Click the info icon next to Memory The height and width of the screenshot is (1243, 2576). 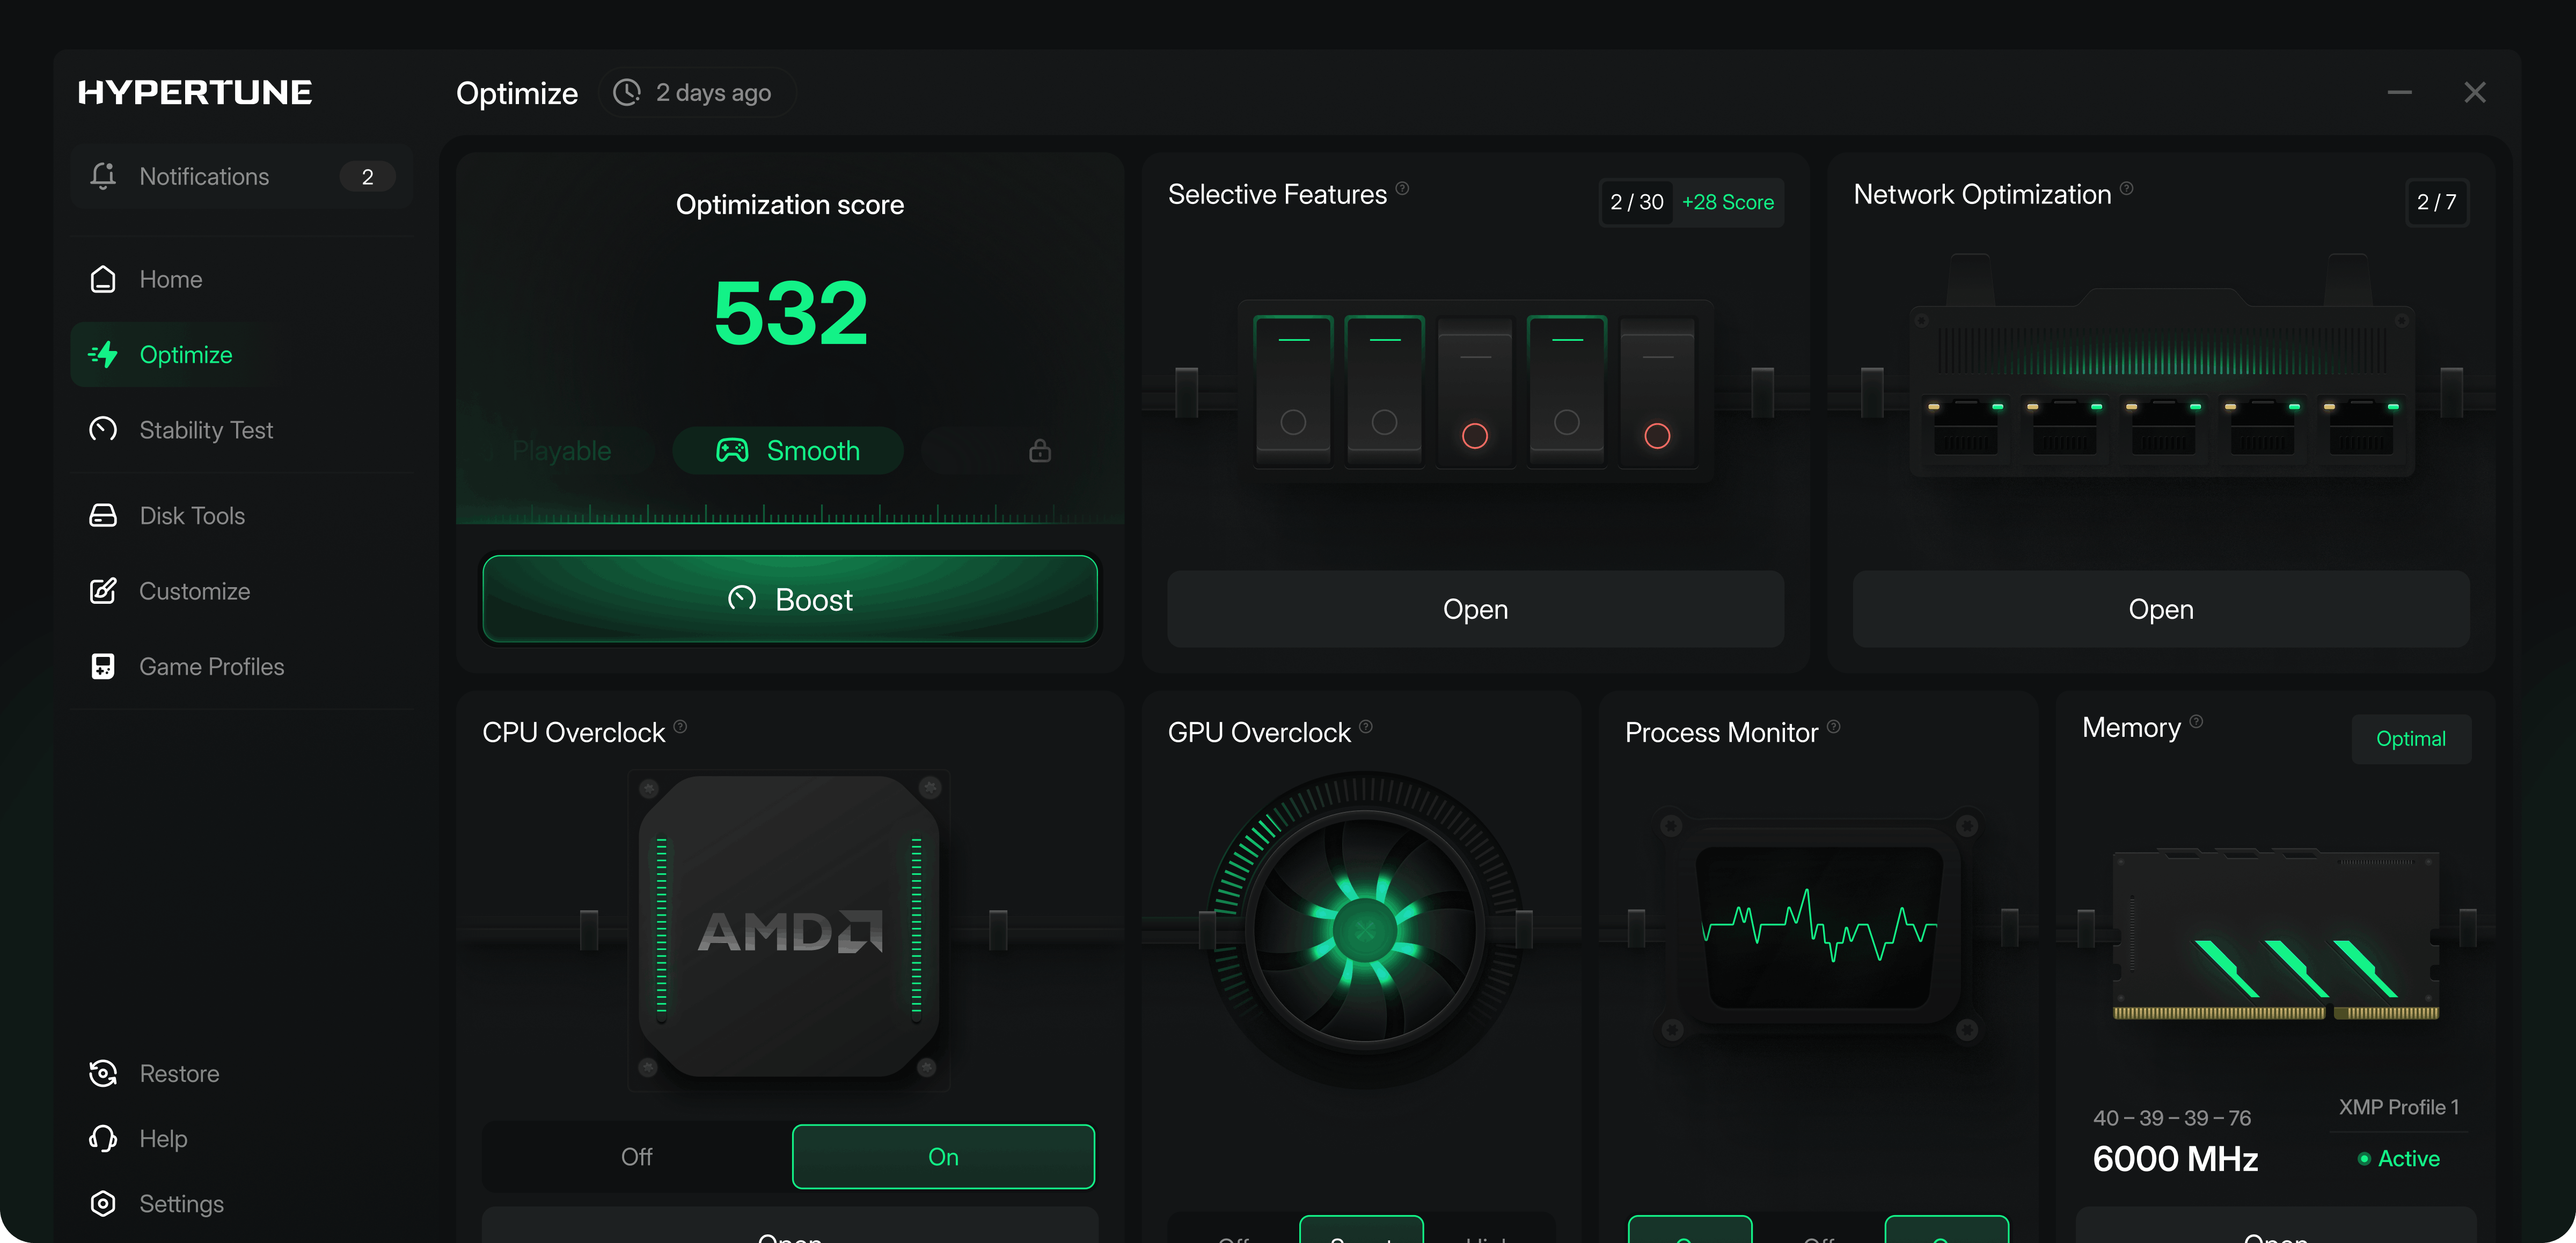pyautogui.click(x=2196, y=721)
